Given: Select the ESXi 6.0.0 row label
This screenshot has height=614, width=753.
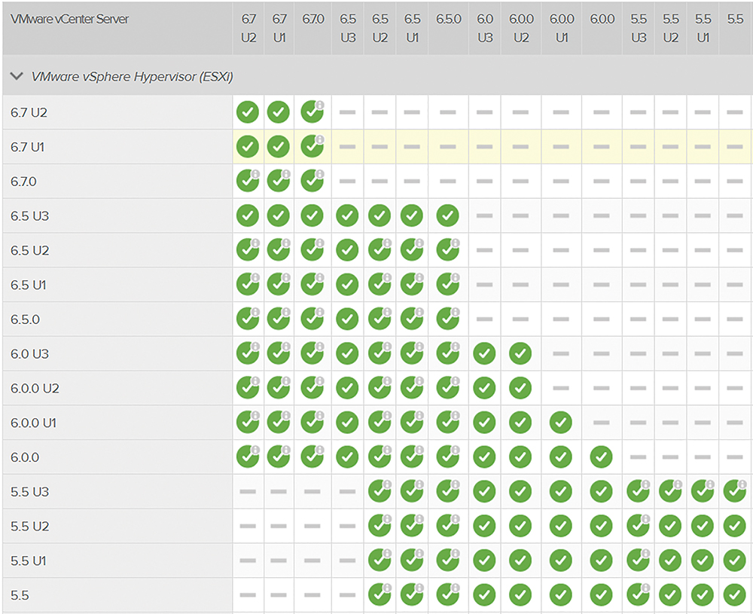Looking at the screenshot, I should (x=25, y=457).
